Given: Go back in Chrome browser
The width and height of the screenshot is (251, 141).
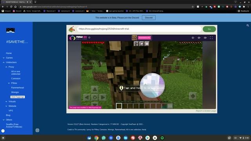Looking at the screenshot, I should click(x=3, y=7).
